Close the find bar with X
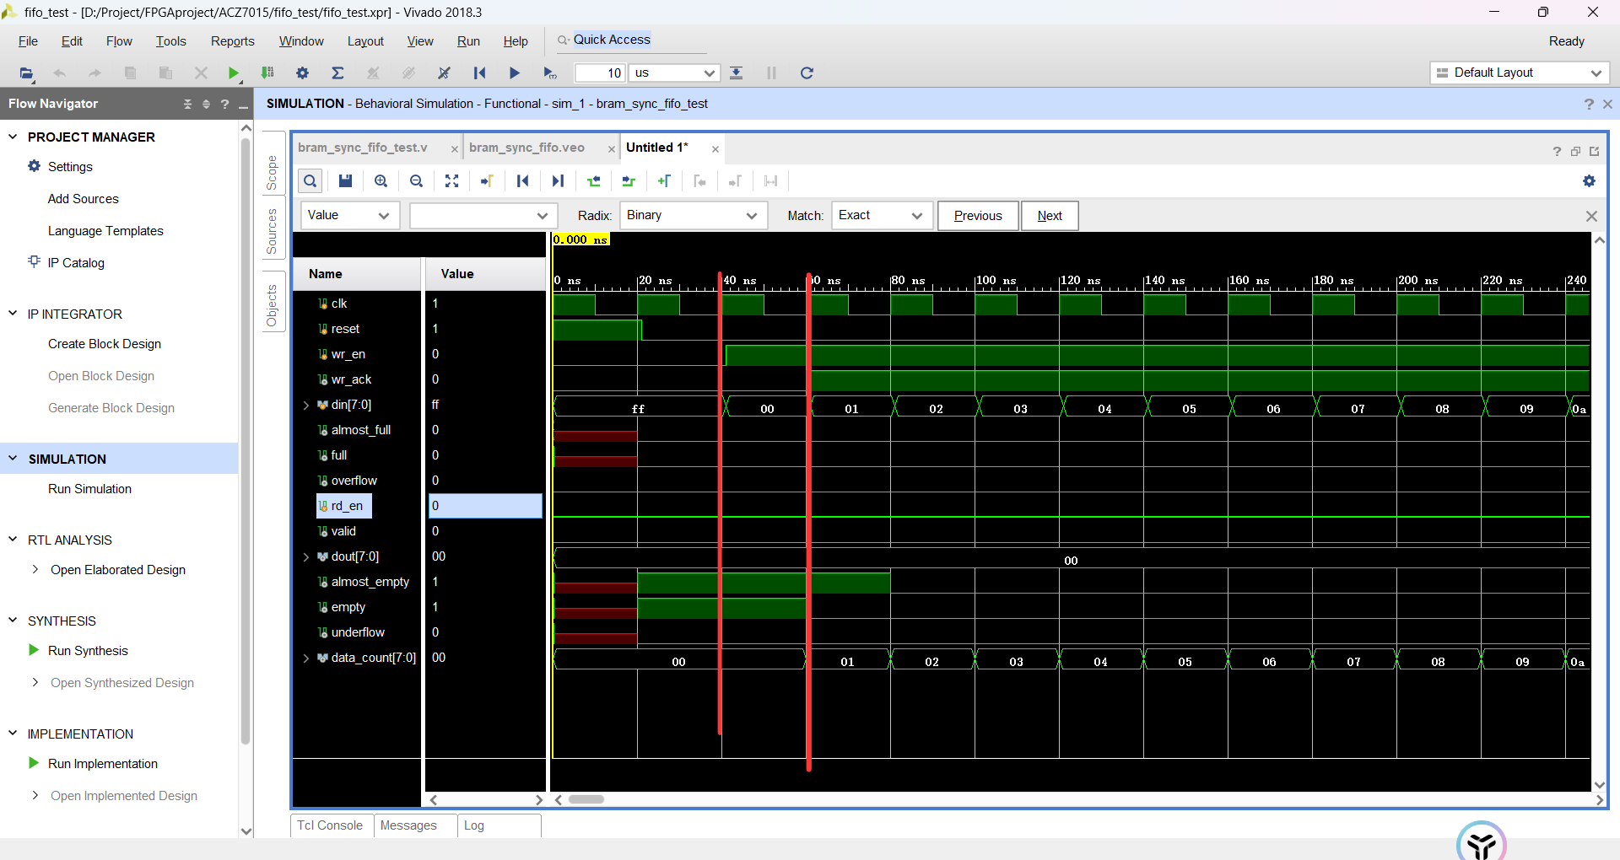1620x860 pixels. (x=1591, y=216)
